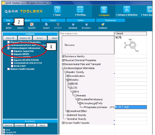
Task: Check the AICS inventory
Action: point(4,130)
